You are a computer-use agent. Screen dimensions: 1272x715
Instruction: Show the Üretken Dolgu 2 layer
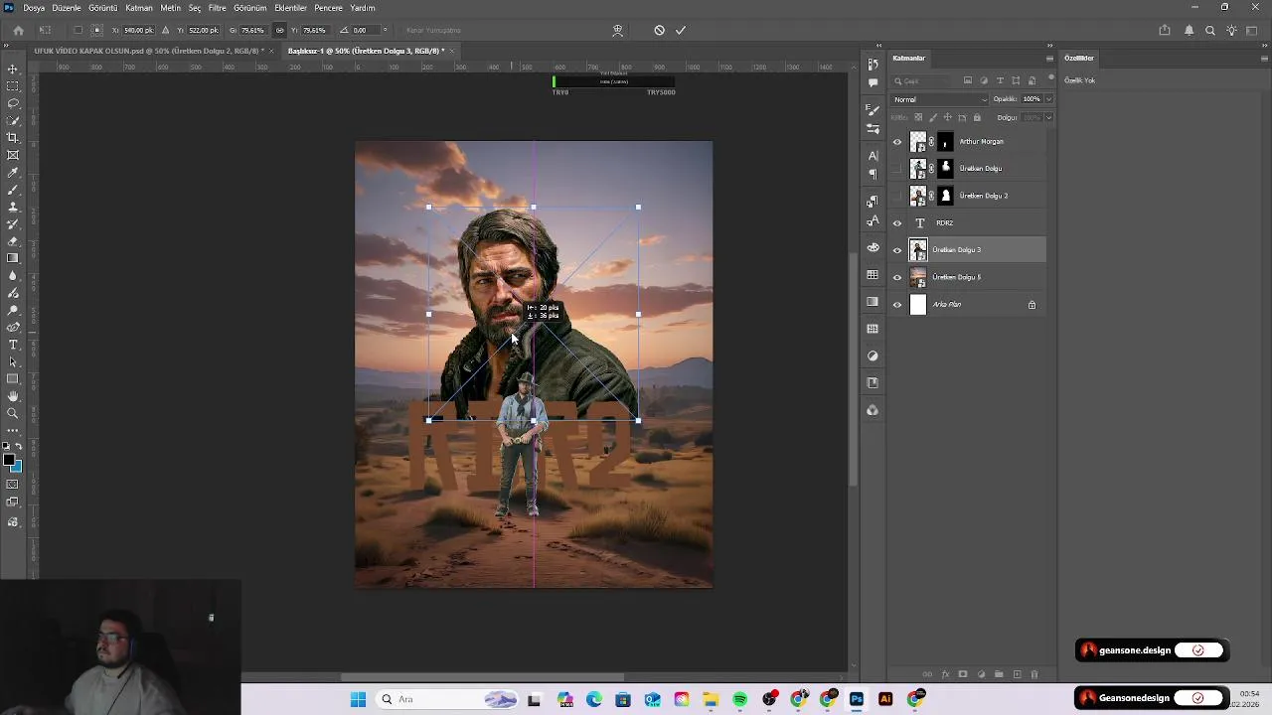(897, 196)
